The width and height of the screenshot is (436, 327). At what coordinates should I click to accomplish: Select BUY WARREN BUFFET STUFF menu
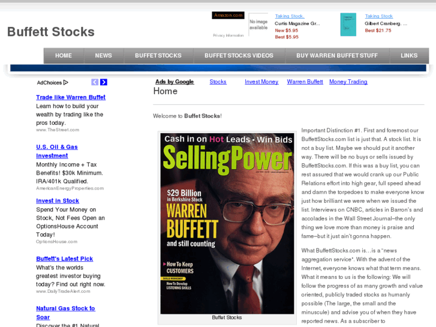(337, 56)
